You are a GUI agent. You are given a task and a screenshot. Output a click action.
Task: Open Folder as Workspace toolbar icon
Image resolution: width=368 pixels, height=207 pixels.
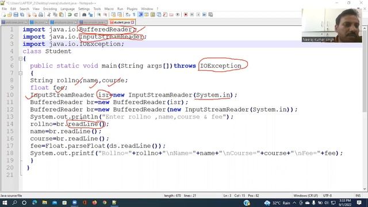click(x=171, y=14)
